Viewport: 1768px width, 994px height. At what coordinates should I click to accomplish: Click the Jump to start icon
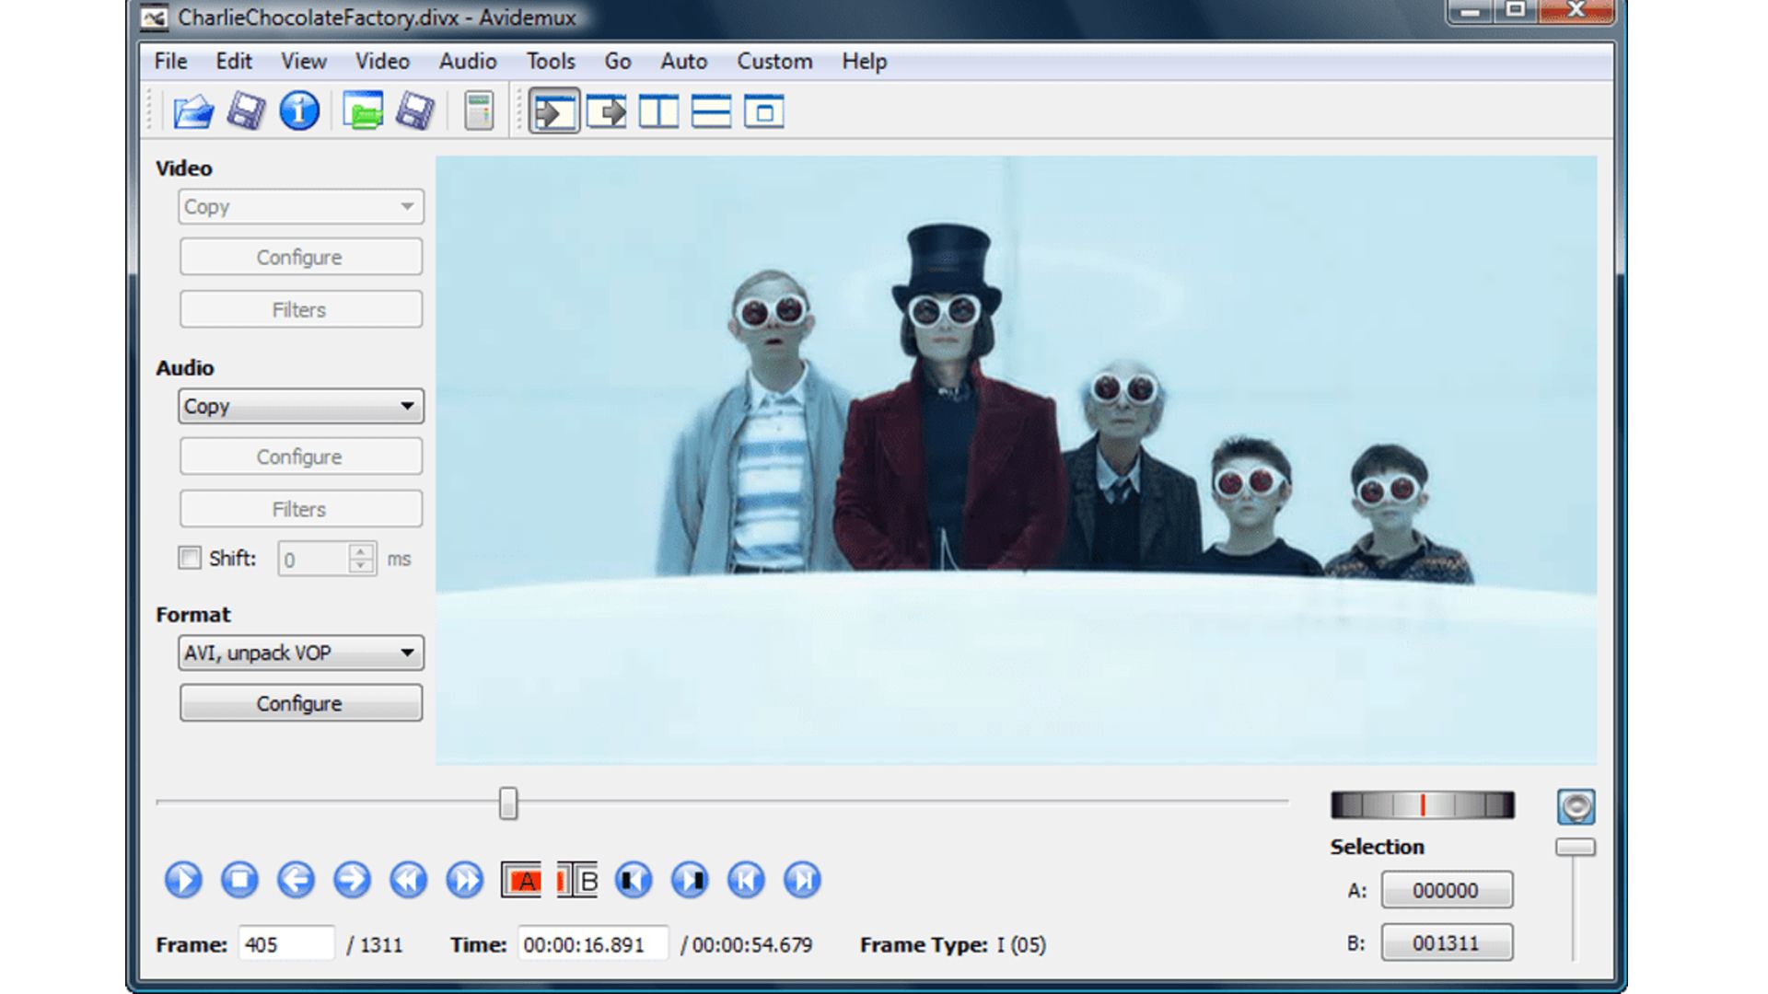(746, 879)
